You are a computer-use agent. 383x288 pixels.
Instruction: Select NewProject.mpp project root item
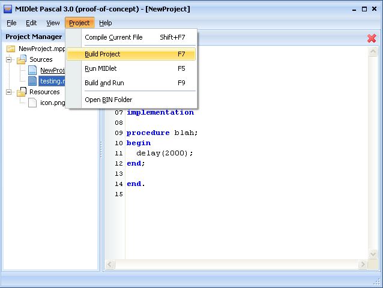pos(42,49)
